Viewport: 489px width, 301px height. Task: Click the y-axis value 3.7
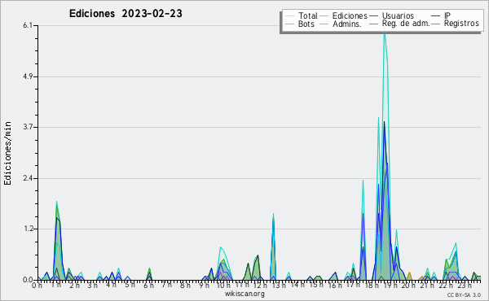click(28, 127)
